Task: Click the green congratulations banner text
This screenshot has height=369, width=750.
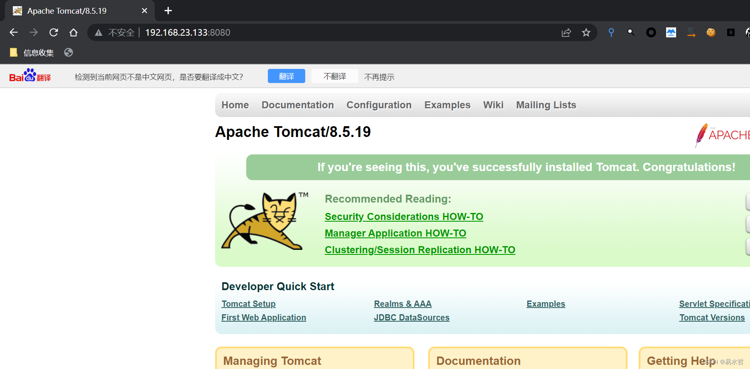Action: pyautogui.click(x=526, y=167)
